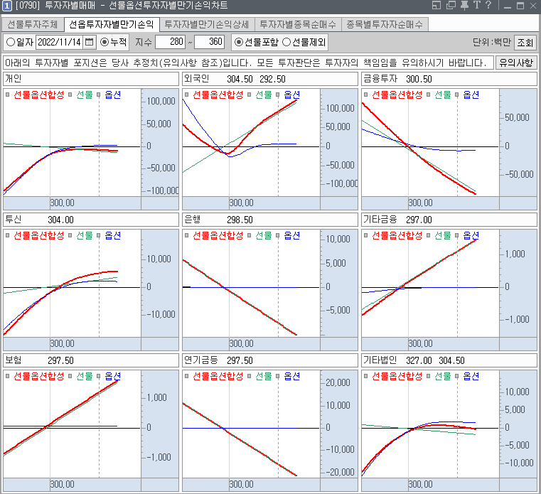
Task: Open the calendar date picker icon
Action: [x=90, y=42]
